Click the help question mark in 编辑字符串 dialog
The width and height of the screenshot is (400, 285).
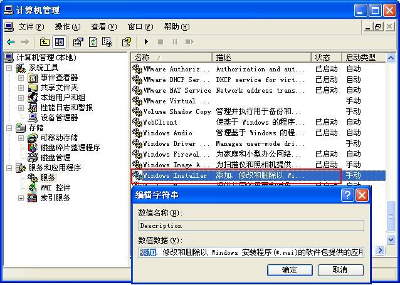(x=347, y=195)
